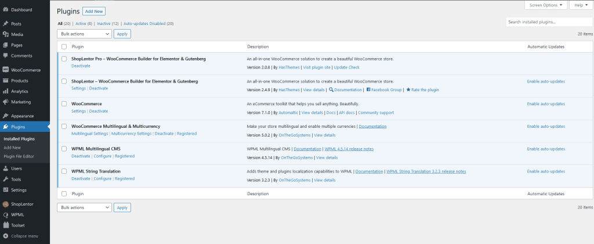Click the Toolset sidebar icon
Viewport: 594px width, 244px height.
click(5, 225)
